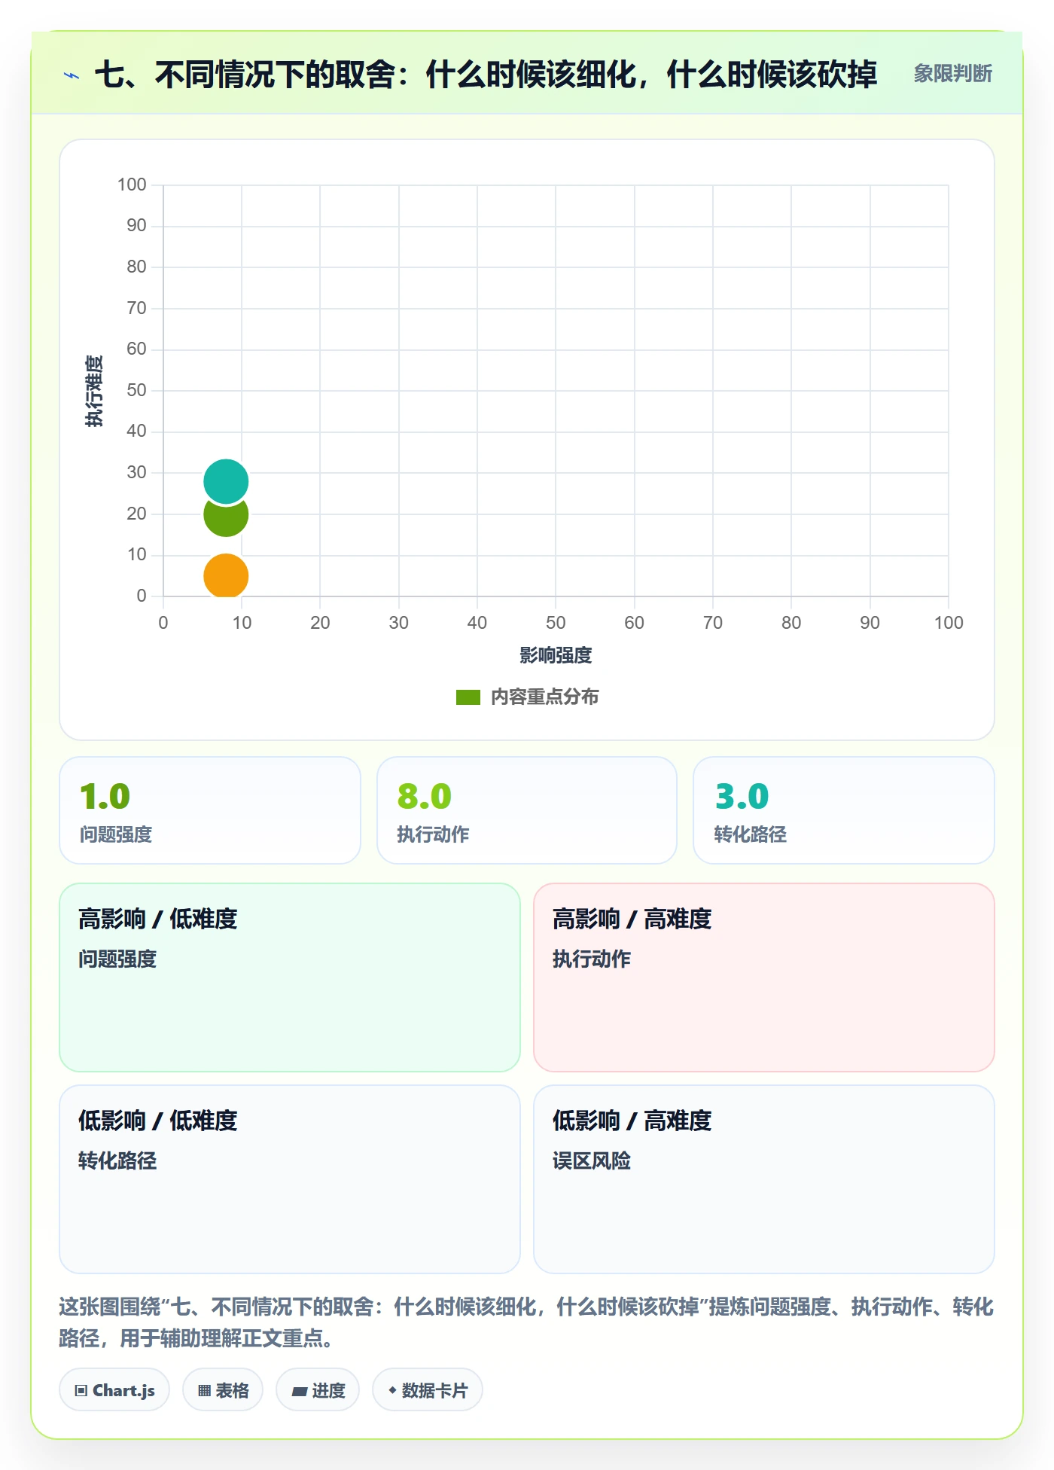Click the orange bubble on the chart
Image resolution: width=1054 pixels, height=1470 pixels.
[226, 576]
